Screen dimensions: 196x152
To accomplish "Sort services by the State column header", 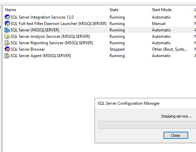I will click(x=129, y=10).
